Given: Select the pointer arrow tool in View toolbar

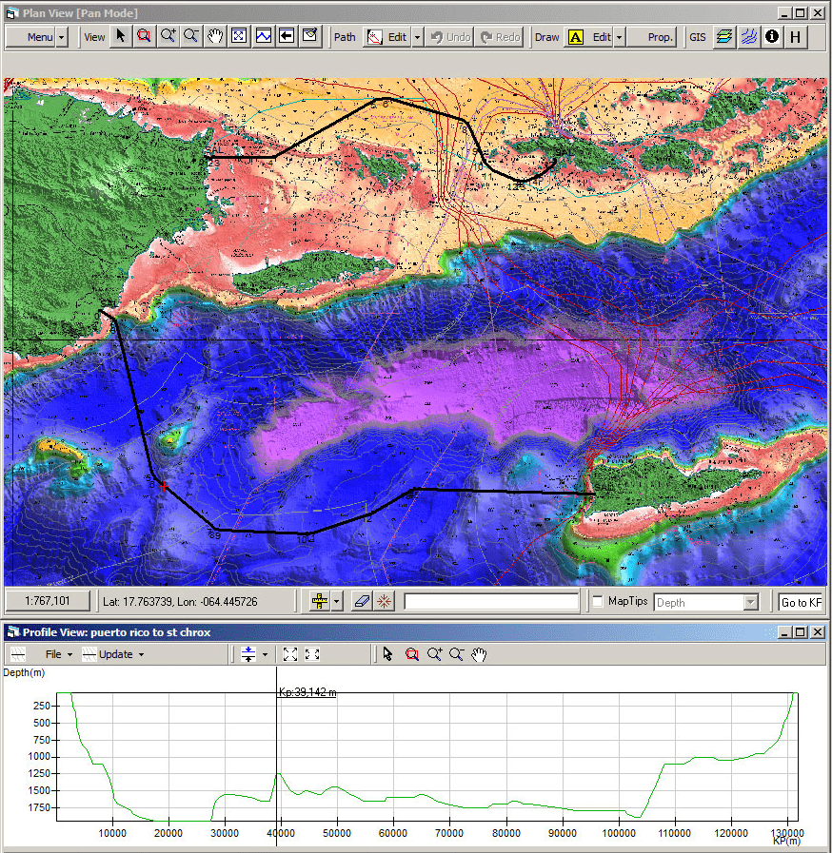Looking at the screenshot, I should [x=121, y=37].
